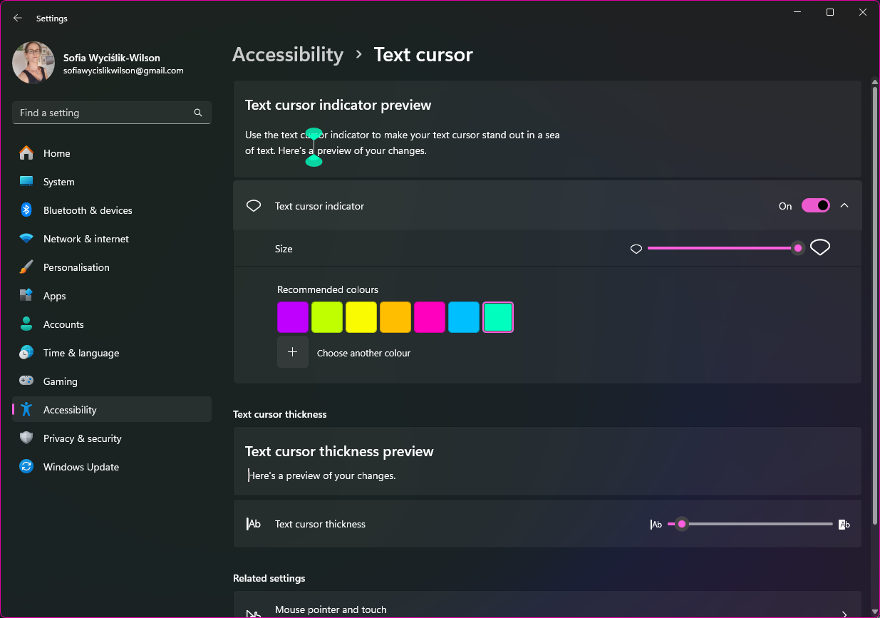
Task: Open Accounts settings
Action: (112, 324)
